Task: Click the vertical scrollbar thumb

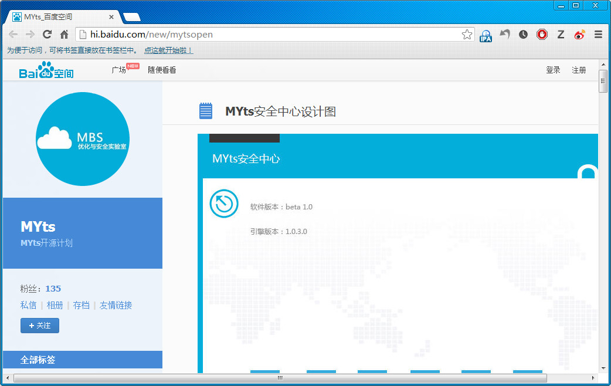Action: [x=603, y=81]
